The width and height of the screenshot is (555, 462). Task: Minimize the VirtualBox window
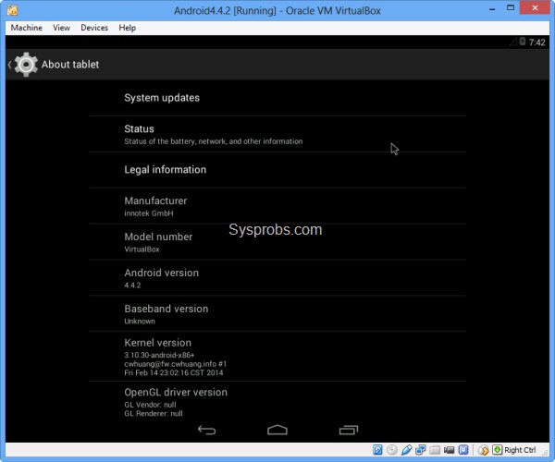pyautogui.click(x=492, y=9)
